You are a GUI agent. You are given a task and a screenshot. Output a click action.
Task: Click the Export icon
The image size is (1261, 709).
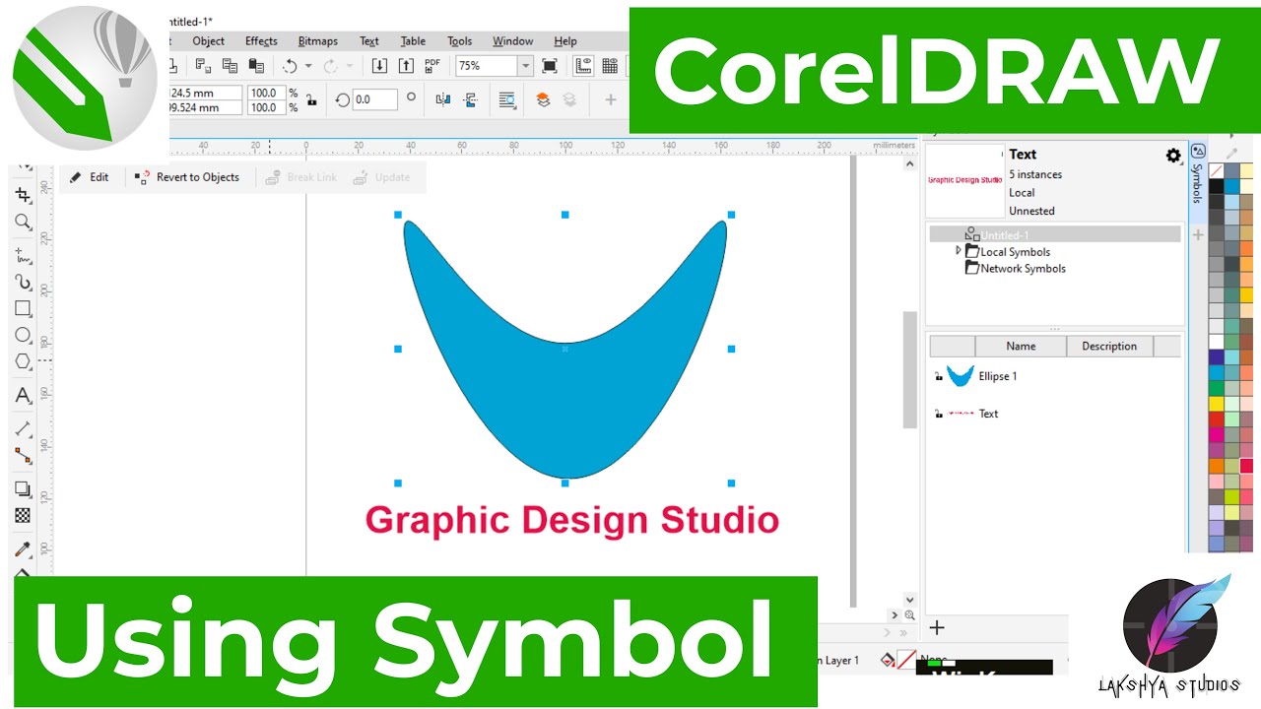click(406, 66)
